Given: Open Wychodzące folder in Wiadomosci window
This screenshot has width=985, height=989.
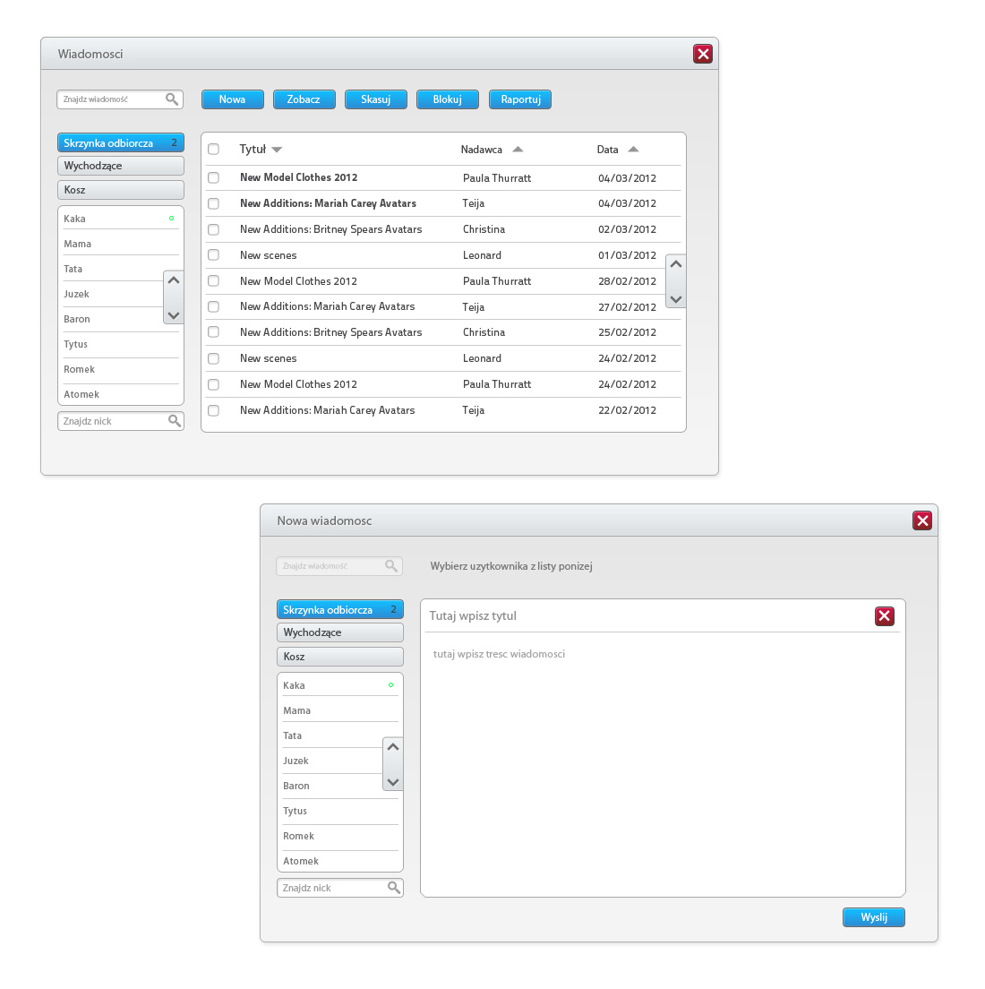Looking at the screenshot, I should pos(121,166).
